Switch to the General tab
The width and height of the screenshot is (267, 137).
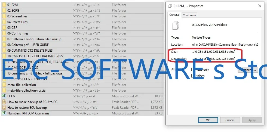174,15
